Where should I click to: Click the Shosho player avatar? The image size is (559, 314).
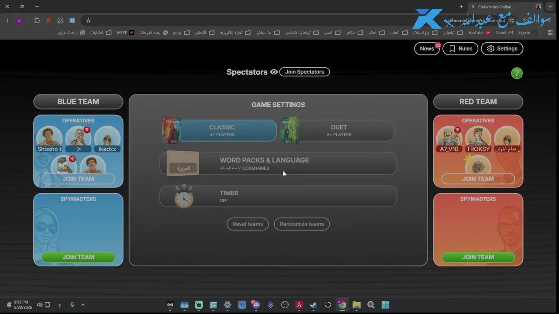(49, 140)
